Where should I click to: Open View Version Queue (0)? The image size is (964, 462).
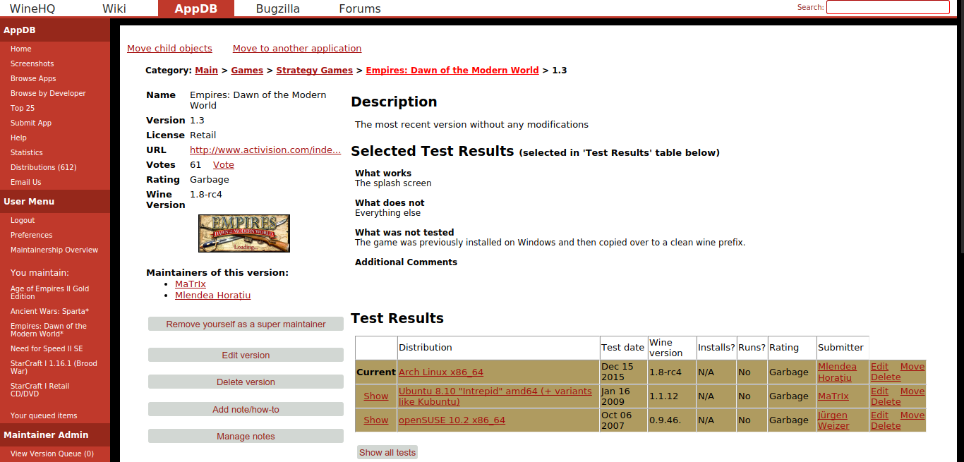click(x=52, y=454)
